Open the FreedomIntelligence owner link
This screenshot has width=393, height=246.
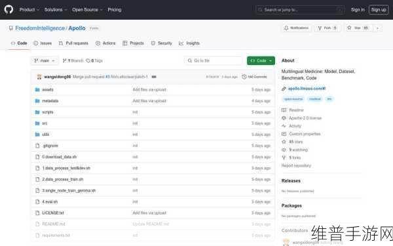[40, 28]
